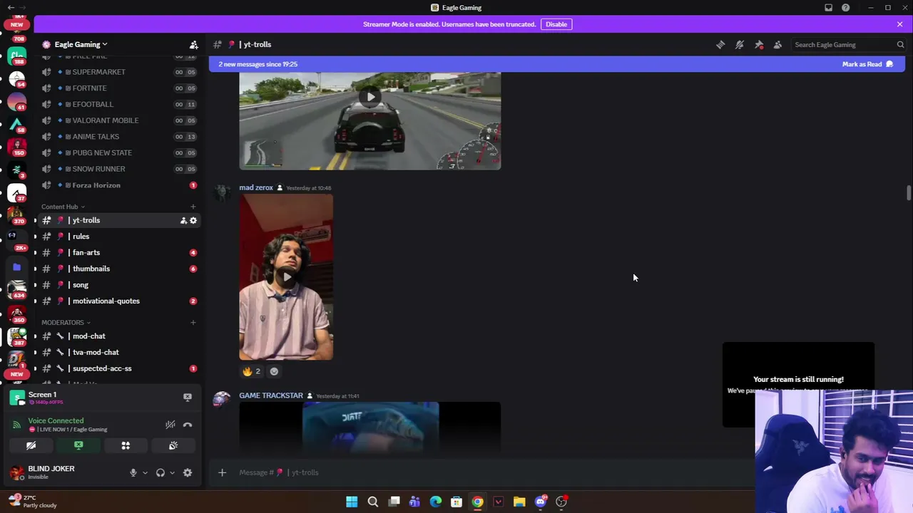Dismiss the Streamer Mode banner
The width and height of the screenshot is (913, 513).
[x=899, y=24]
